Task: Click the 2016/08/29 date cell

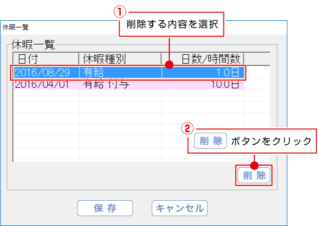Action: click(46, 72)
